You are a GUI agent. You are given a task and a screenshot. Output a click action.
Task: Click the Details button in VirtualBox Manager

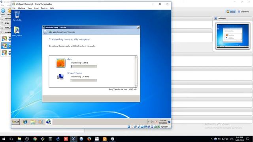point(231,11)
